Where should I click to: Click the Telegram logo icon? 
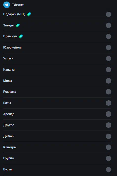click(7, 5)
